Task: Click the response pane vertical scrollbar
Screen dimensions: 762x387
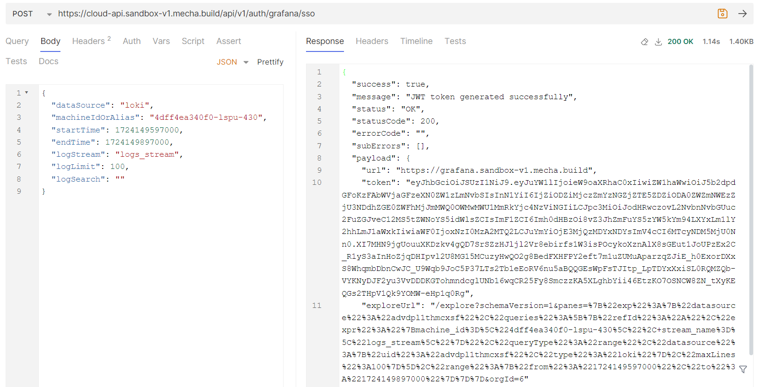Action: click(751, 210)
